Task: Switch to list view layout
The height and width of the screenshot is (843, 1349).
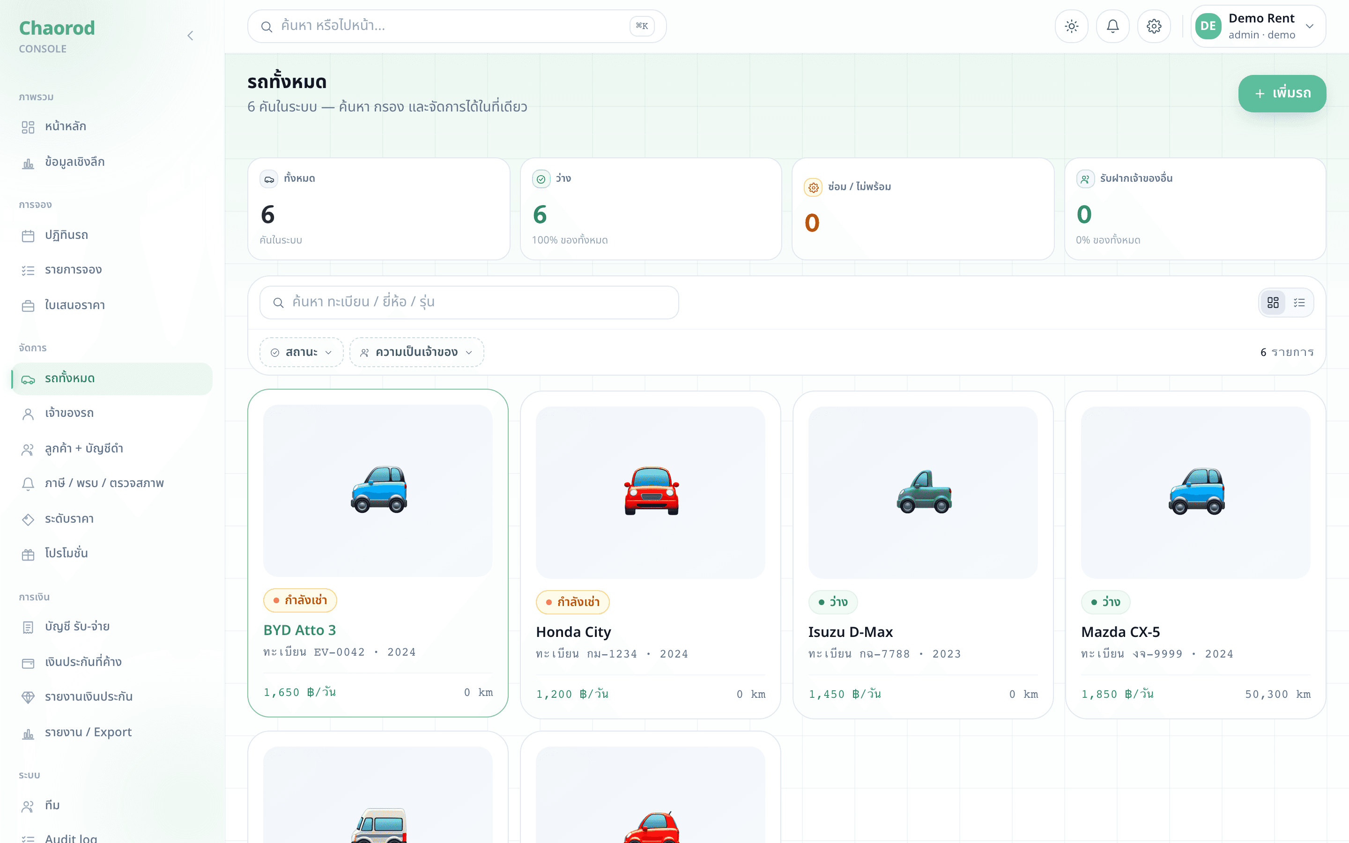Action: (x=1299, y=303)
